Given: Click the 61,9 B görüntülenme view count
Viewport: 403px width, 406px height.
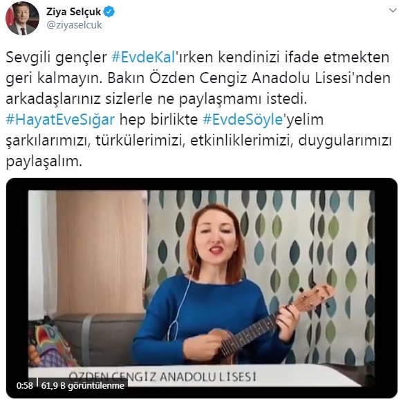Looking at the screenshot, I should [83, 385].
